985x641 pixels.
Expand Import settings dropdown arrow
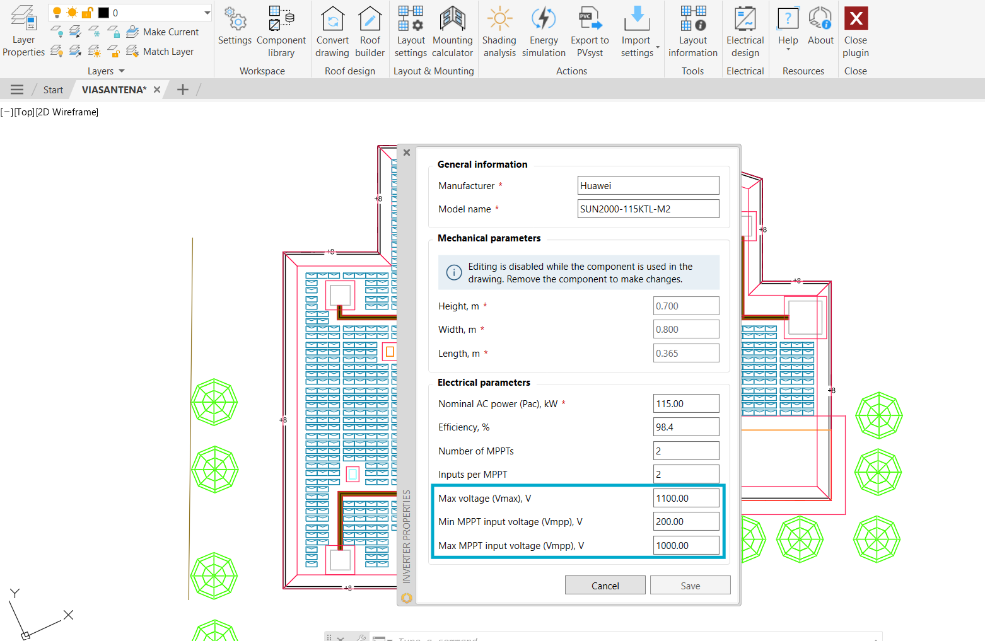point(658,47)
